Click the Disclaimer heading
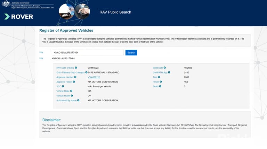The image size is (267, 149). click(51, 120)
